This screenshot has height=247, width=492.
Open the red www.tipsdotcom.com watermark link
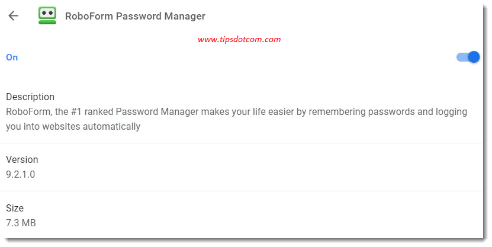click(239, 40)
